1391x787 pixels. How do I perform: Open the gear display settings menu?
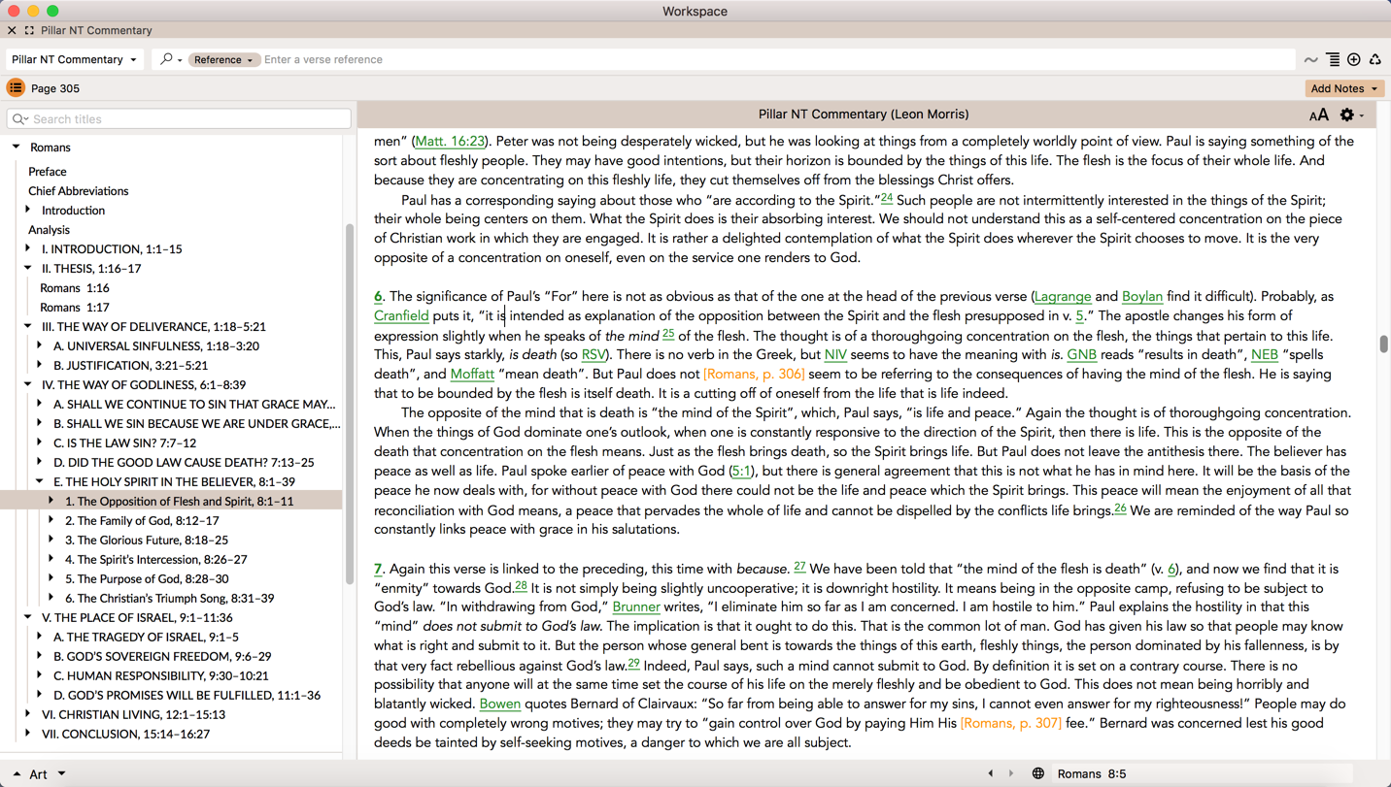point(1347,115)
